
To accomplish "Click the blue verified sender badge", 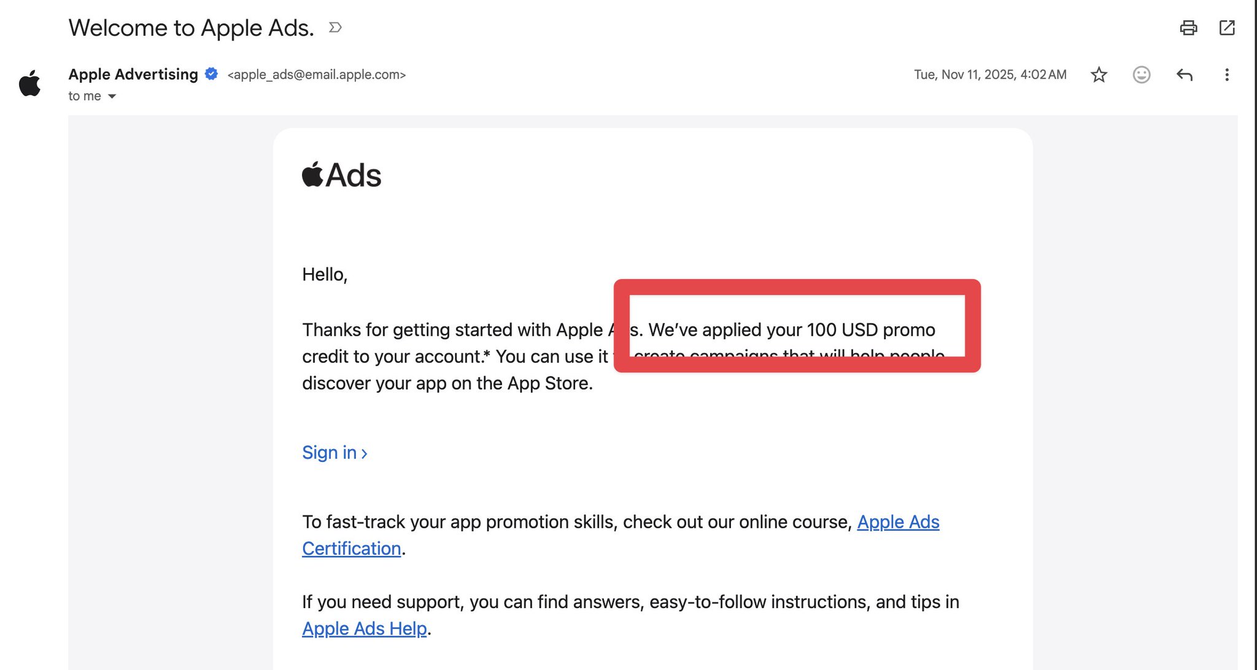I will tap(211, 74).
